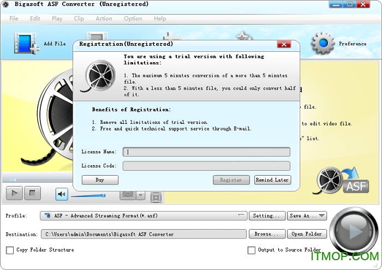This screenshot has width=382, height=270.
Task: Mute audio with the speaker icon
Action: tap(62, 194)
